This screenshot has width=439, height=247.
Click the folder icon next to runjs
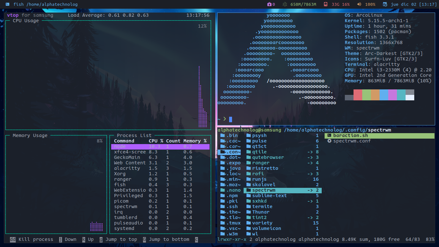point(248,179)
